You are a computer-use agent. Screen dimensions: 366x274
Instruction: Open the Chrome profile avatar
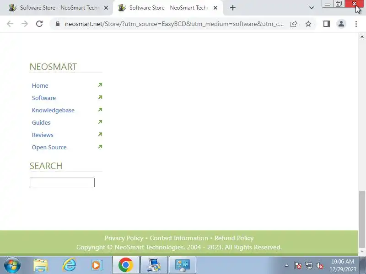tap(341, 24)
